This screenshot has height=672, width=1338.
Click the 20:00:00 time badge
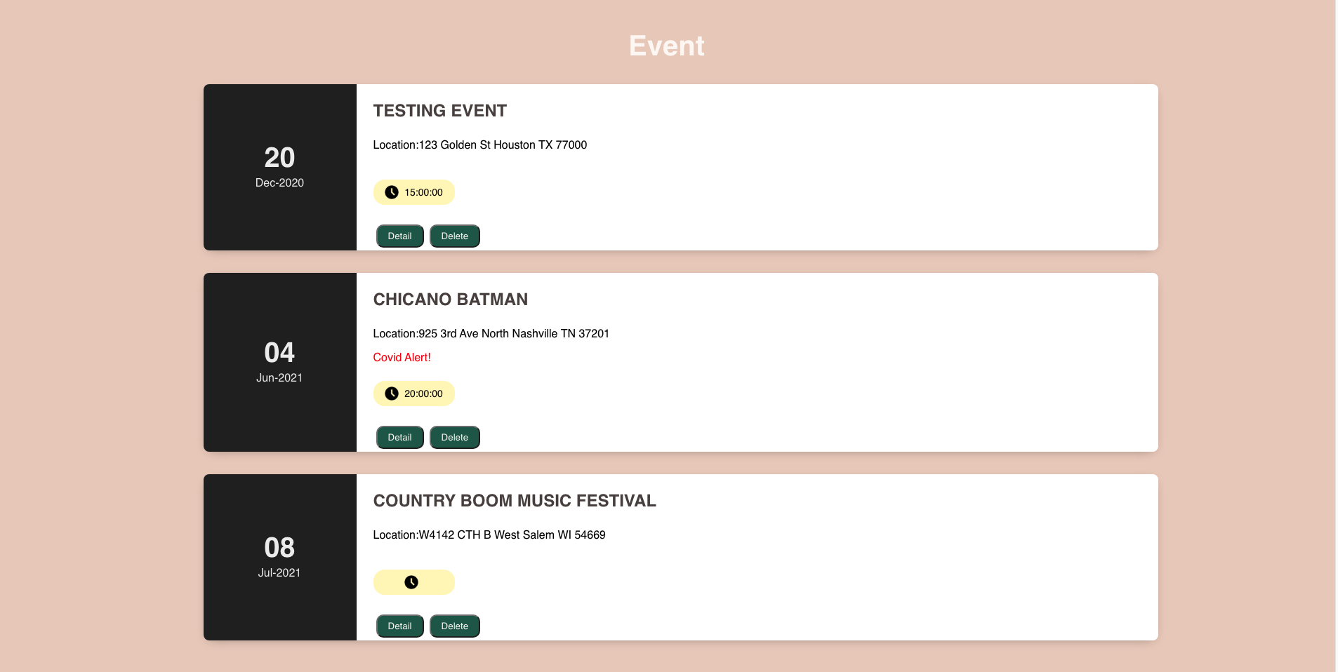tap(413, 394)
